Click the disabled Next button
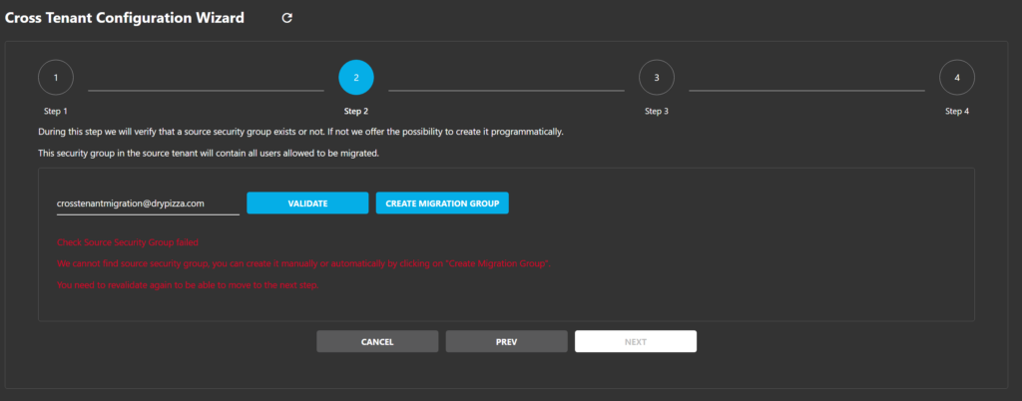Viewport: 1022px width, 401px height. click(x=636, y=342)
